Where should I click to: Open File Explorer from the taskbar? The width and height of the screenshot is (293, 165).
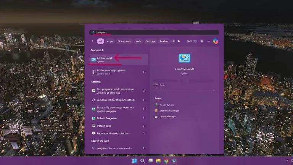point(158,161)
